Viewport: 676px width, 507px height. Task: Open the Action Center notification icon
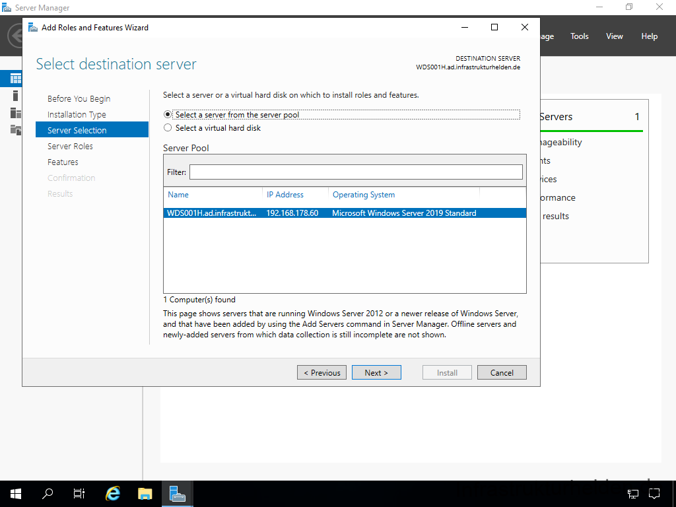point(654,493)
